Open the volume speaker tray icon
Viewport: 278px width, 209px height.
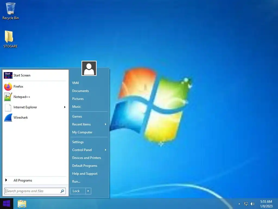[252, 204]
